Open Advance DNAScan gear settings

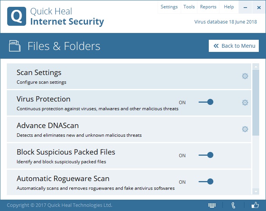[x=245, y=129]
